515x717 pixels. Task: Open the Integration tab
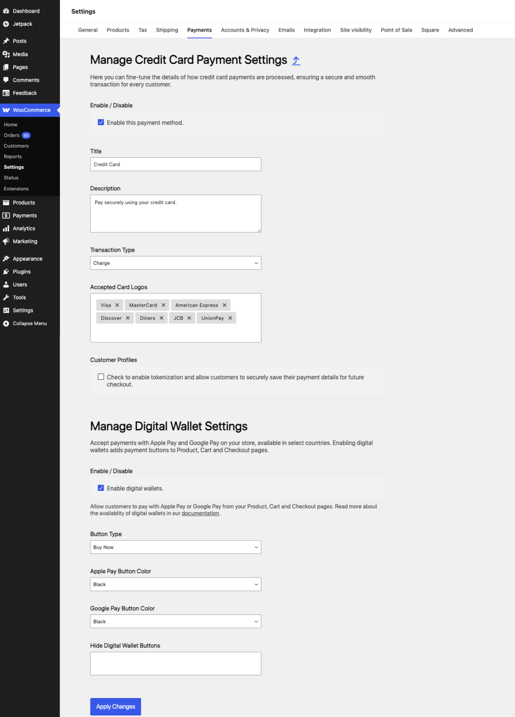pyautogui.click(x=317, y=30)
